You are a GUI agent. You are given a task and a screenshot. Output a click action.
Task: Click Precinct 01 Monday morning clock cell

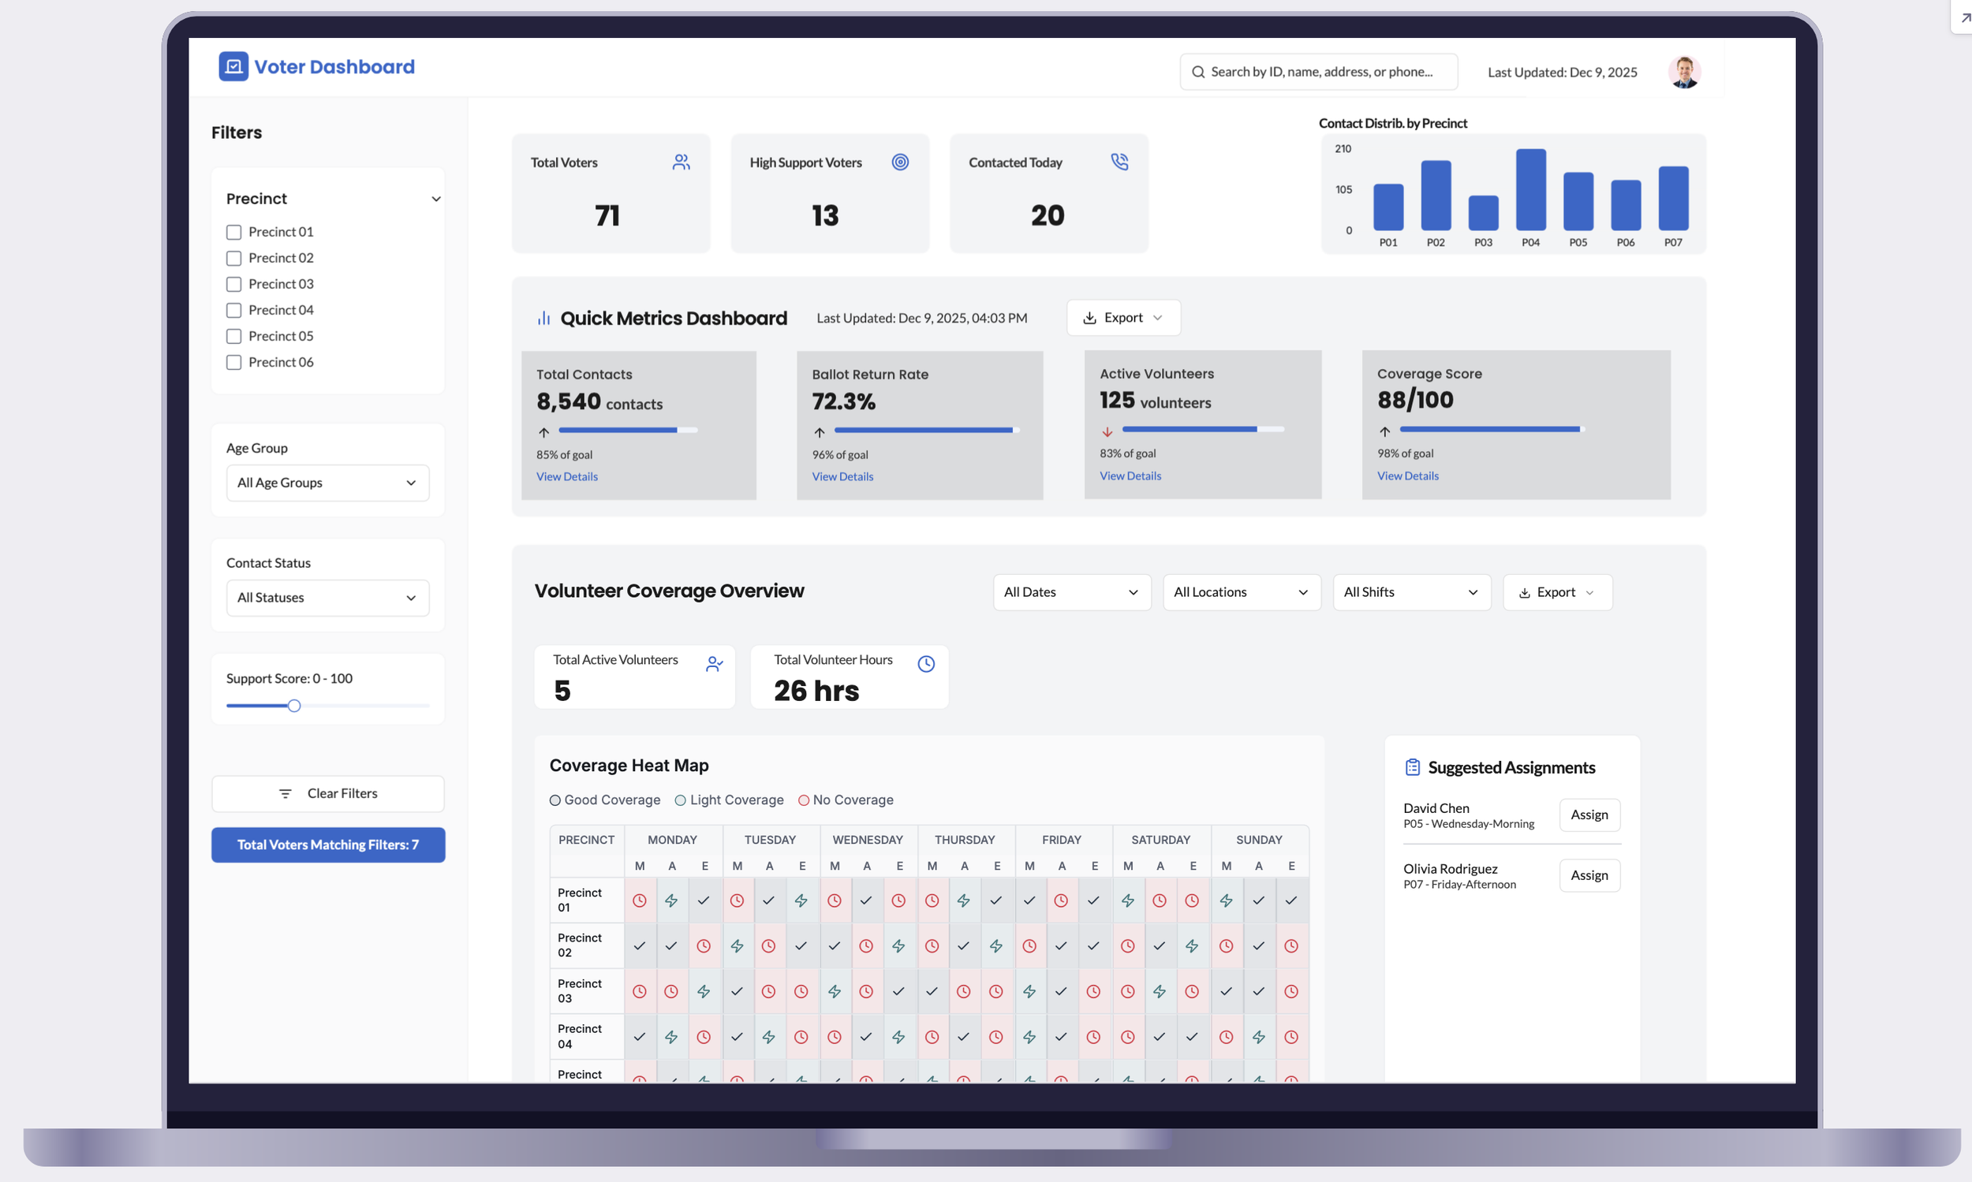[x=640, y=900]
